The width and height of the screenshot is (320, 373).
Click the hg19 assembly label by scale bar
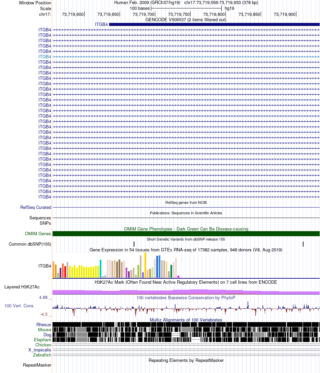229,8
